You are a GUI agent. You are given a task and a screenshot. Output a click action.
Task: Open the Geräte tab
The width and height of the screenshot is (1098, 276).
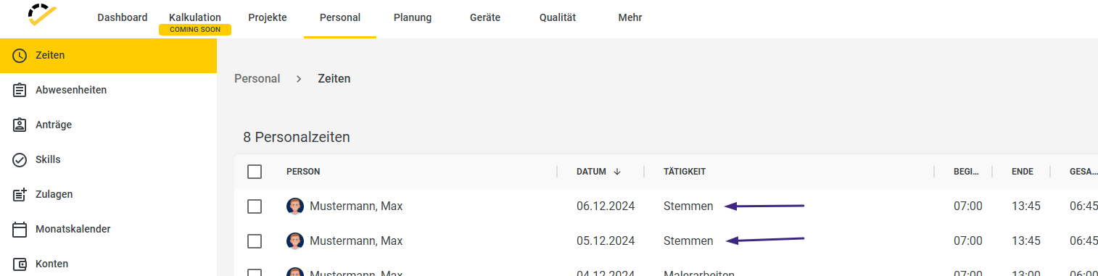pyautogui.click(x=485, y=17)
